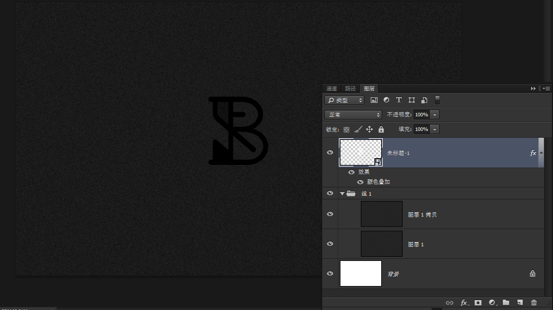Open the 不透明度 opacity dropdown arrow
The height and width of the screenshot is (310, 553).
coord(435,115)
